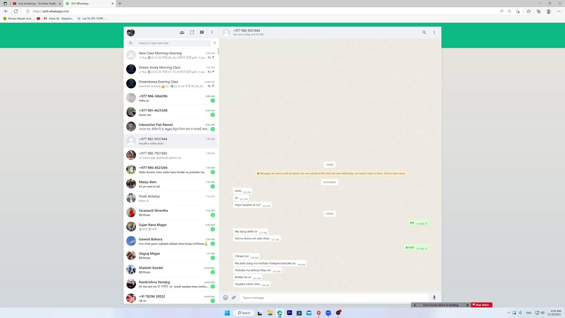Switch to Live streaming - YouTube Studio tab
Image resolution: width=565 pixels, height=318 pixels.
37,4
